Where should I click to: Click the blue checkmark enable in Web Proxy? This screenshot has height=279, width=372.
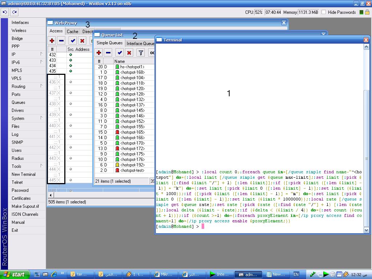(x=73, y=41)
